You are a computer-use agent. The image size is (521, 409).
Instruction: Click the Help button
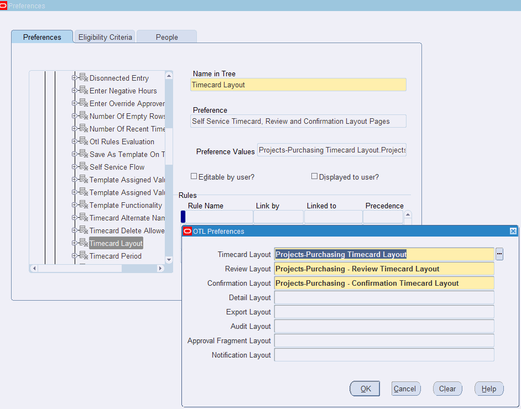(489, 389)
